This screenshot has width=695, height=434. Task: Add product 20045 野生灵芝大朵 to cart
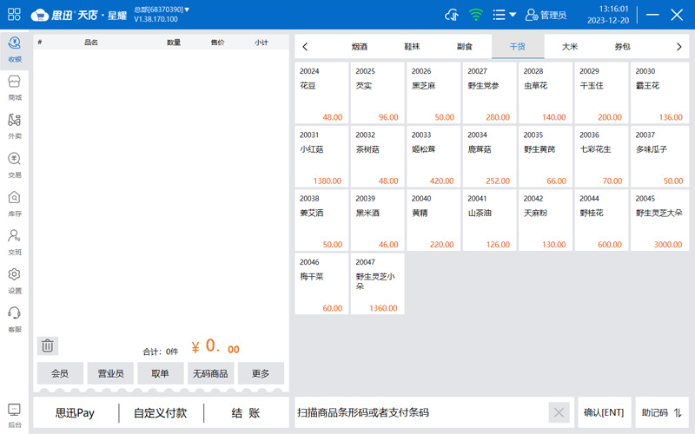(659, 220)
